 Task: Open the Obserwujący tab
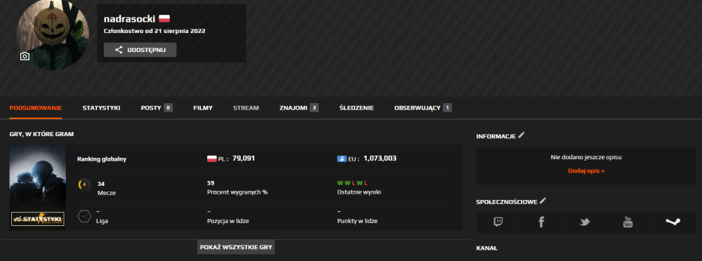423,108
